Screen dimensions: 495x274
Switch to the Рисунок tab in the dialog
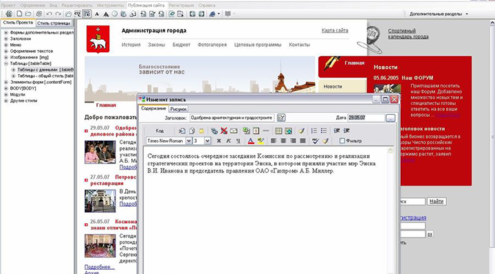pyautogui.click(x=178, y=109)
